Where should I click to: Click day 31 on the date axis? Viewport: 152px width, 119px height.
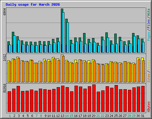click(x=142, y=116)
